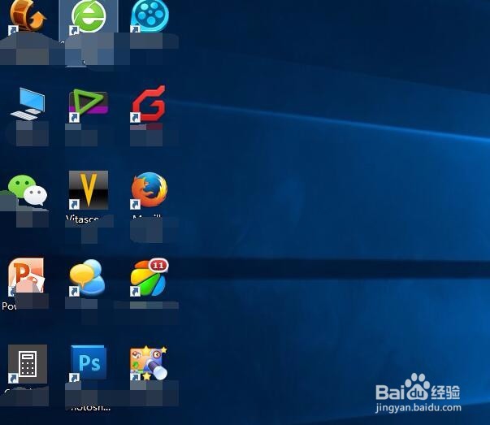This screenshot has width=490, height=425.
Task: Open the PowerPoint shortcut icon
Action: coord(26,276)
